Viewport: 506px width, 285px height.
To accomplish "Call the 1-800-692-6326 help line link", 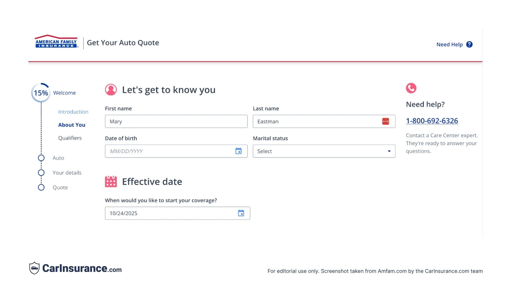I will click(432, 121).
